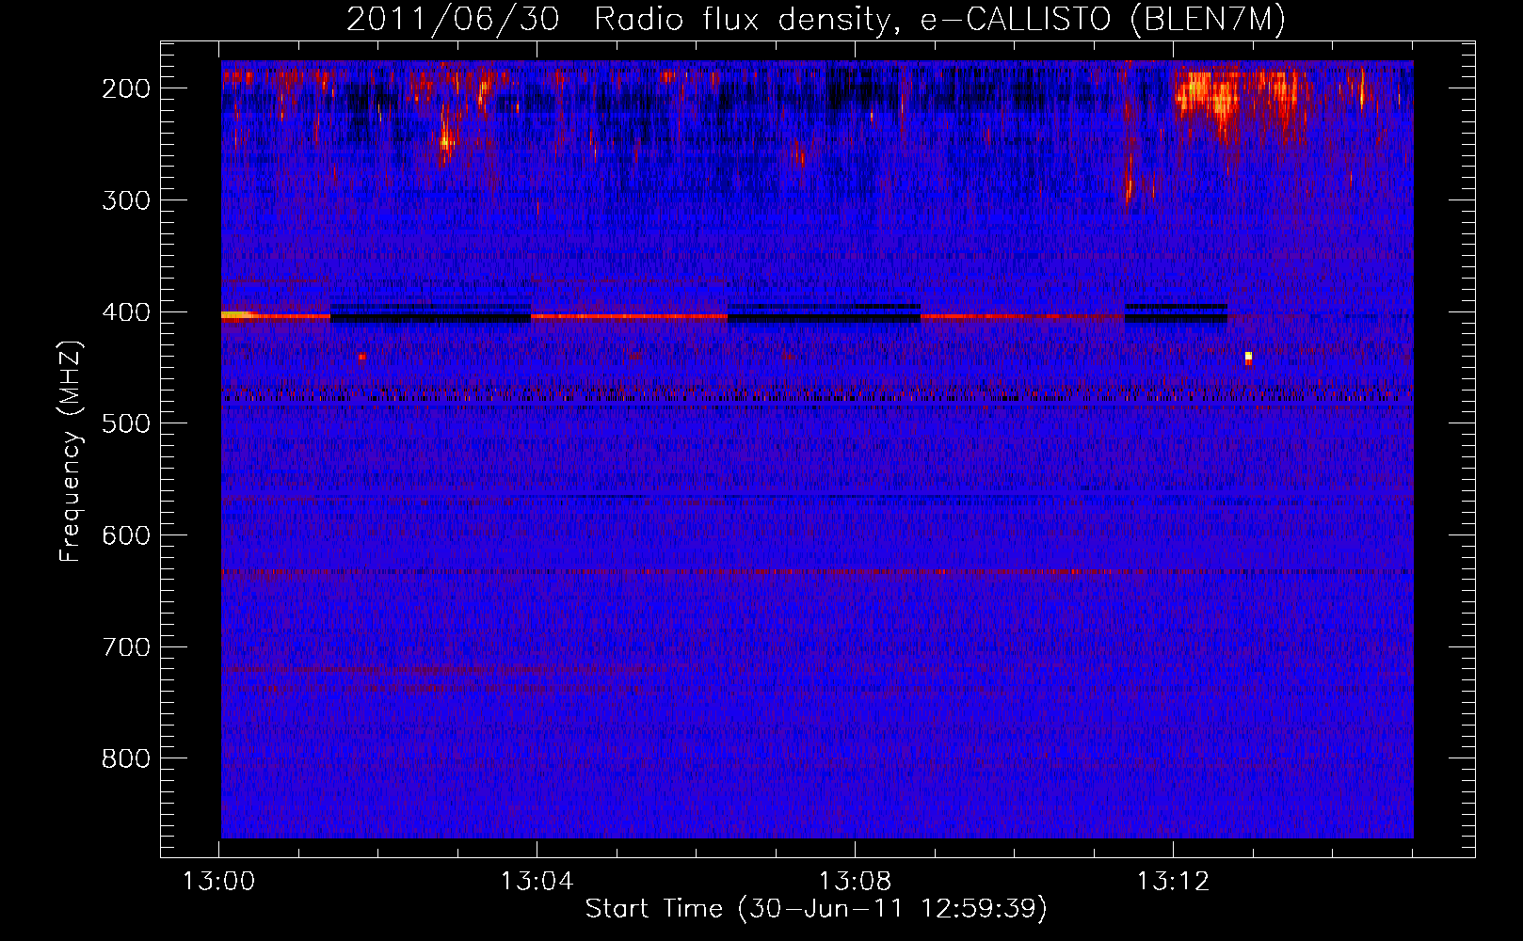The width and height of the screenshot is (1523, 941).
Task: Select the 300 frequency tick label
Action: (x=126, y=200)
